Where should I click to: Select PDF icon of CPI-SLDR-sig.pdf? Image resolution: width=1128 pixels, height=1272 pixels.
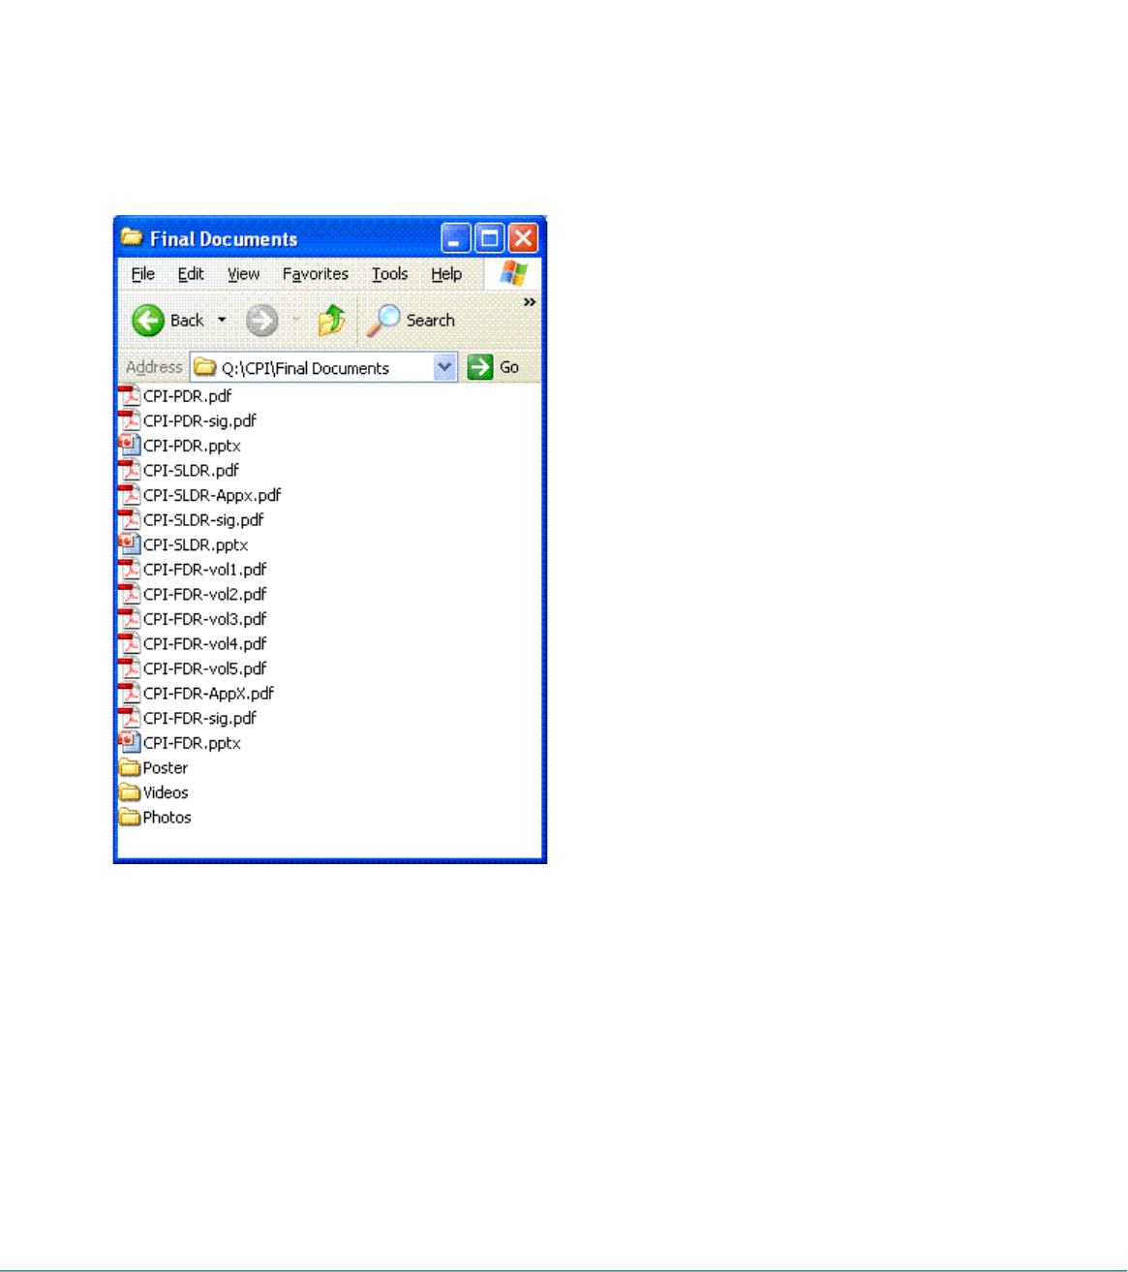(x=130, y=519)
